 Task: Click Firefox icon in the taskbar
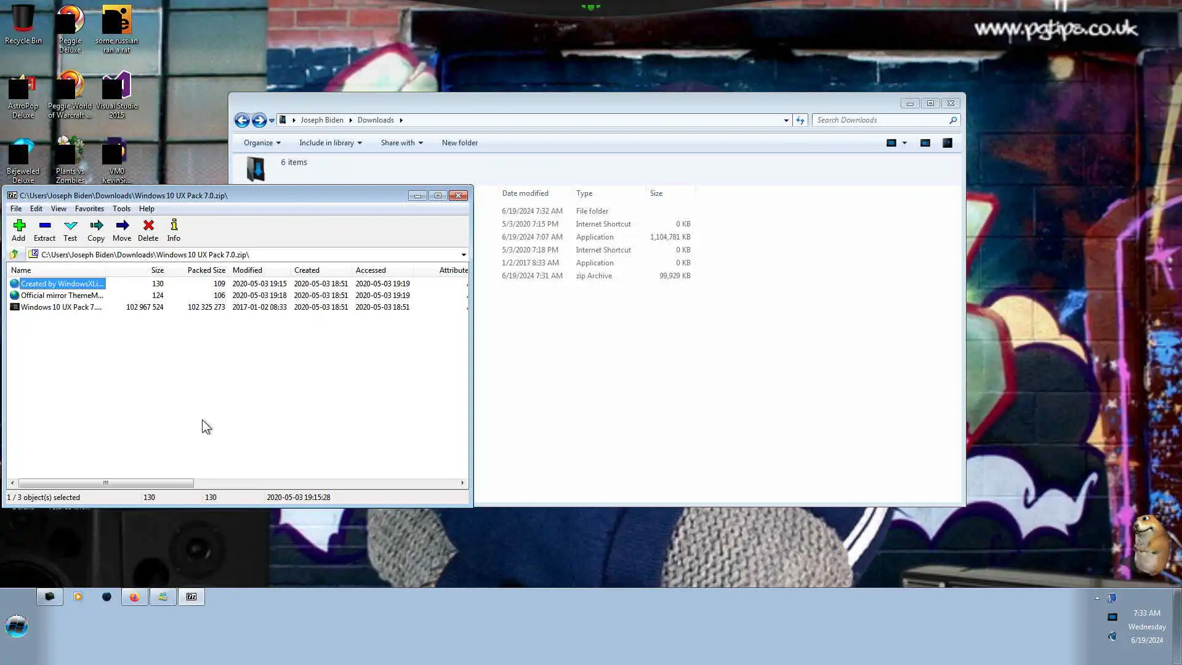pyautogui.click(x=134, y=597)
